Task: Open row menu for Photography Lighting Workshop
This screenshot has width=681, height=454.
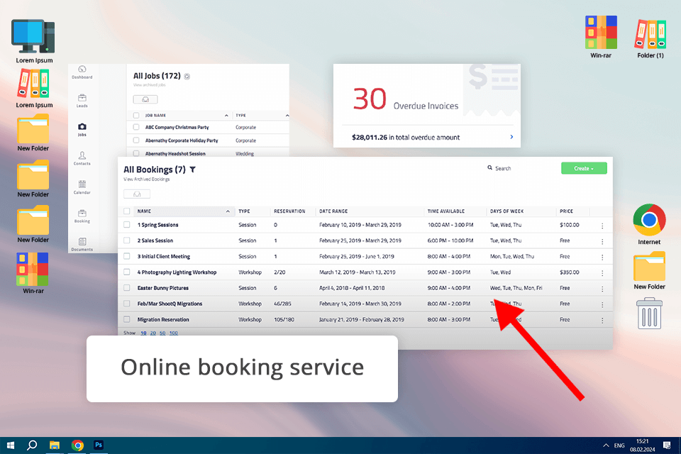Action: point(602,273)
